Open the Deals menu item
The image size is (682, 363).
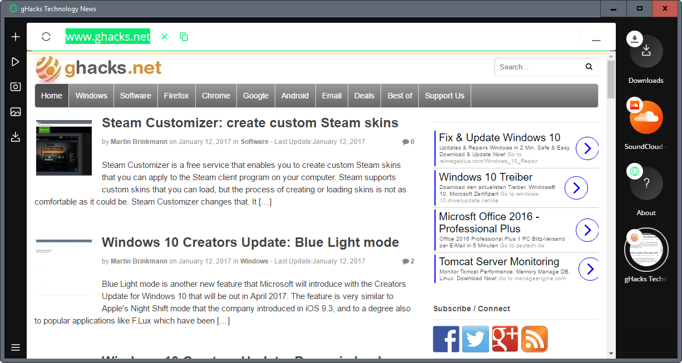click(x=364, y=96)
